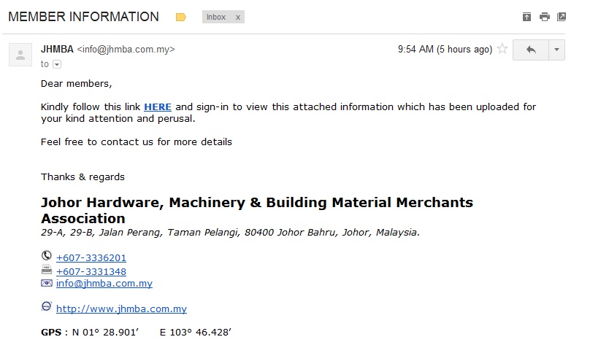The height and width of the screenshot is (353, 590).
Task: Click the phone number +607-3336201 link
Action: coord(91,258)
